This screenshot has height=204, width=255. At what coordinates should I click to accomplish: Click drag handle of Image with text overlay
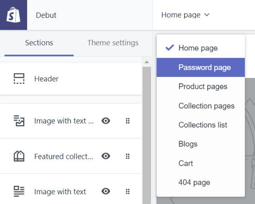[x=128, y=121]
